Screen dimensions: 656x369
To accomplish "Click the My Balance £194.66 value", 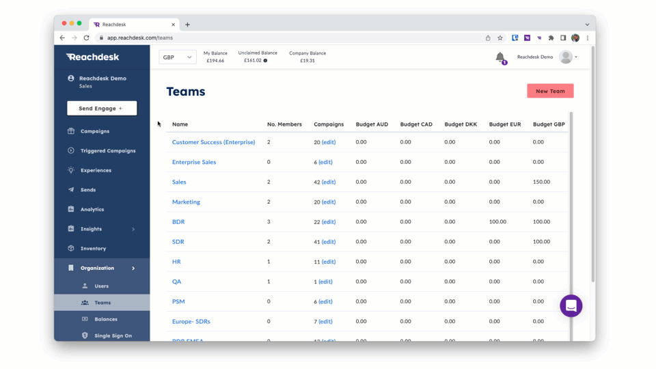I will 215,61.
